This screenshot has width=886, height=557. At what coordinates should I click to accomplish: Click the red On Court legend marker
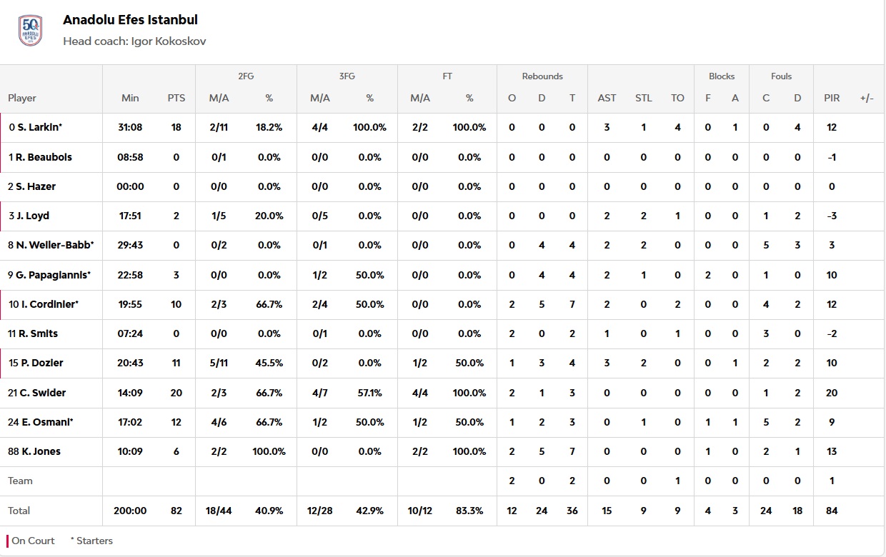(x=8, y=541)
